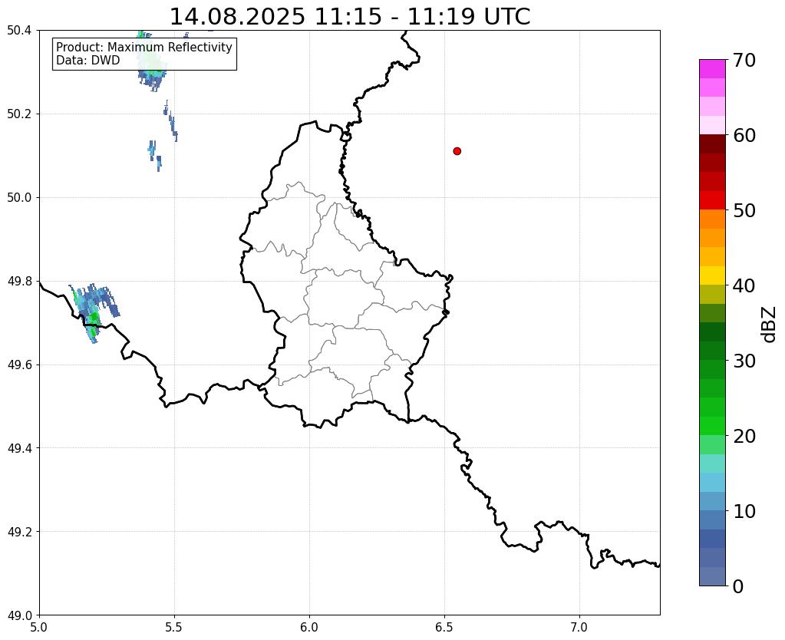Click the longitude axis label 5.0

(39, 627)
